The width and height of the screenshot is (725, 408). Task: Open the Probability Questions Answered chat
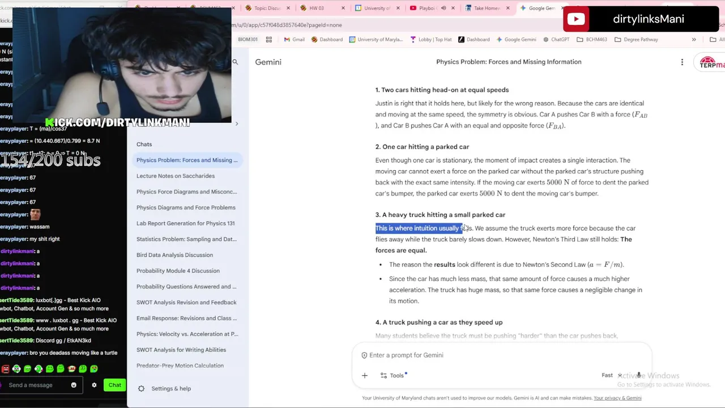[x=186, y=287]
